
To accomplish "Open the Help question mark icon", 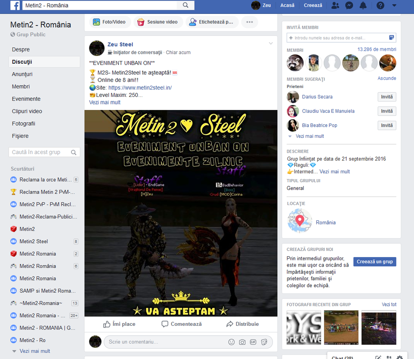I will 380,5.
